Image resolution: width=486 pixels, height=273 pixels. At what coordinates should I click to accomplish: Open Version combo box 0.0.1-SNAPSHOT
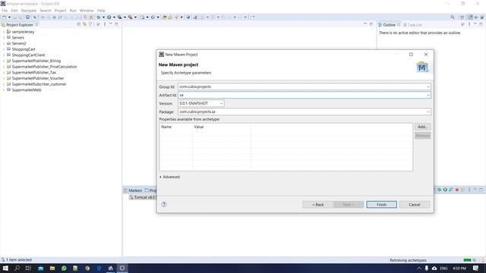tap(200, 103)
